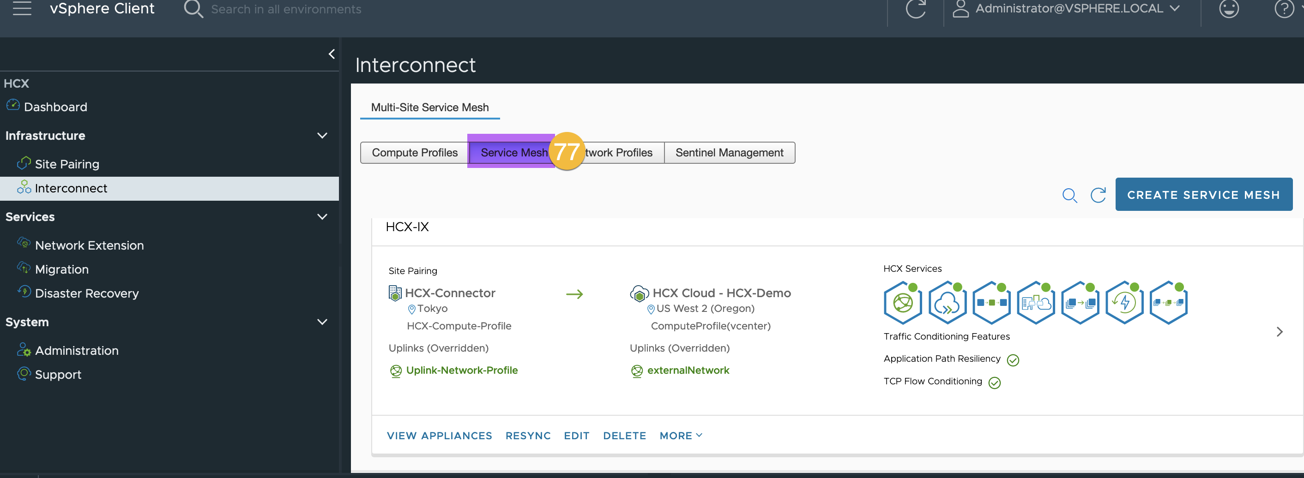
Task: Select Multi-Site Service Mesh tab
Action: (430, 107)
